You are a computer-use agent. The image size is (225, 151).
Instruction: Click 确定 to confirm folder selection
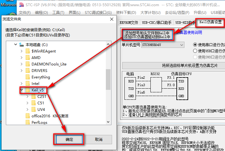click(x=69, y=139)
